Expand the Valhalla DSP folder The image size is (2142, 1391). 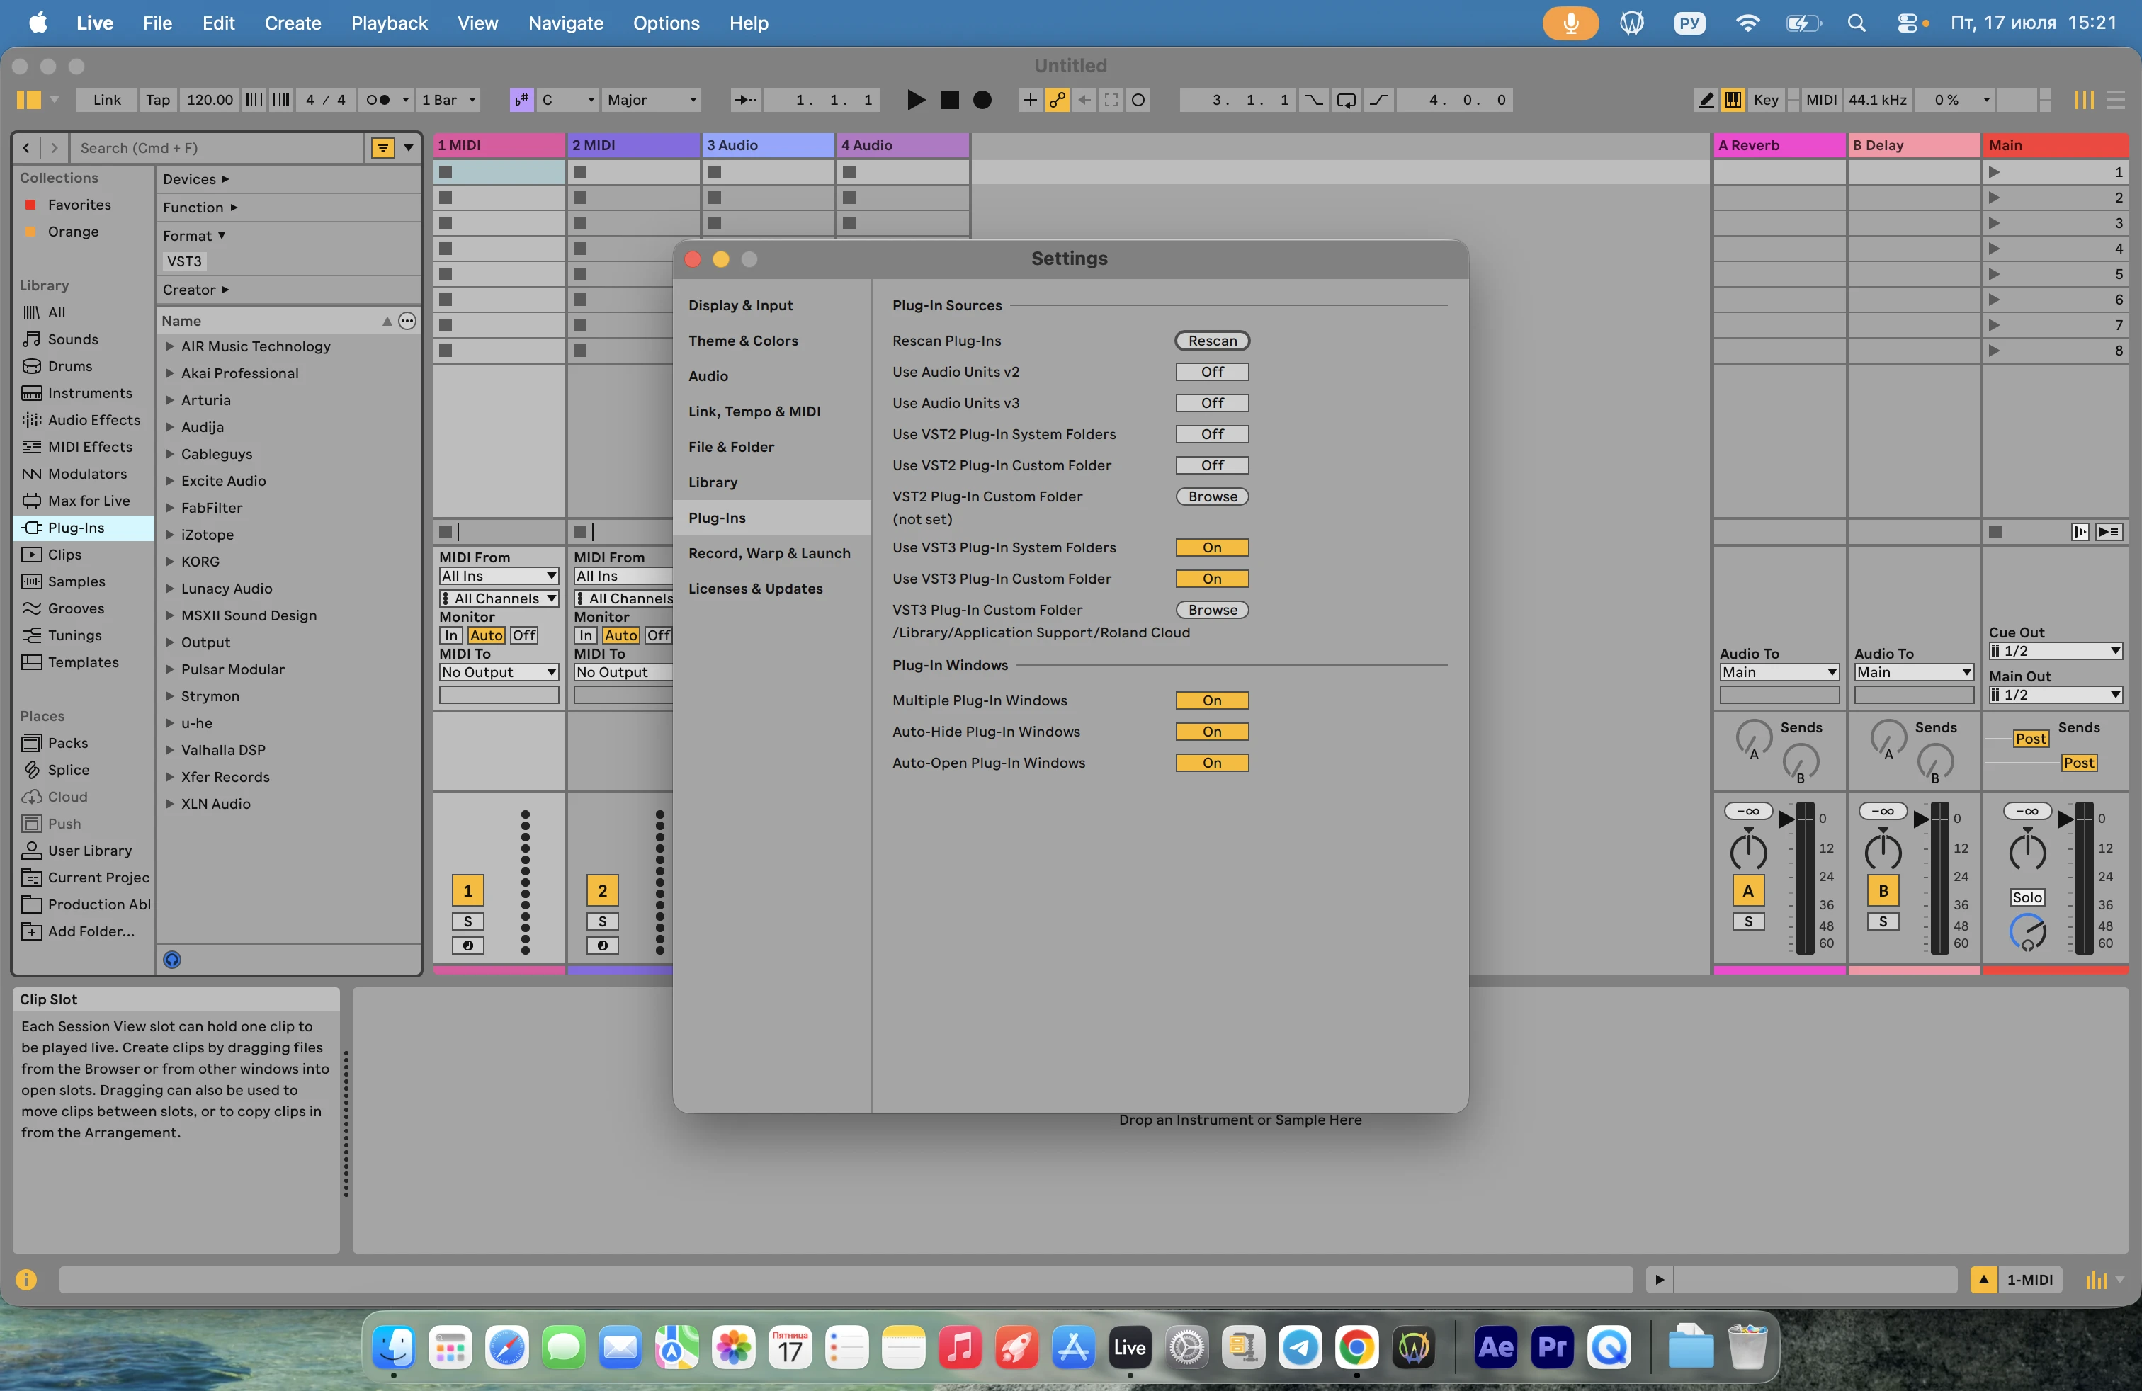(169, 750)
